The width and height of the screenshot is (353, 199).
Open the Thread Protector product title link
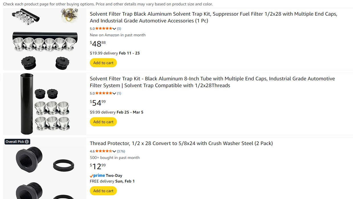[x=181, y=143]
